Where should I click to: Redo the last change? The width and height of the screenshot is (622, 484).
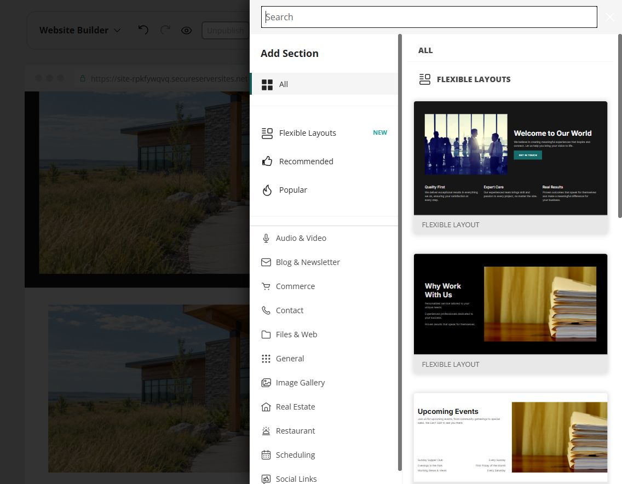coord(165,30)
